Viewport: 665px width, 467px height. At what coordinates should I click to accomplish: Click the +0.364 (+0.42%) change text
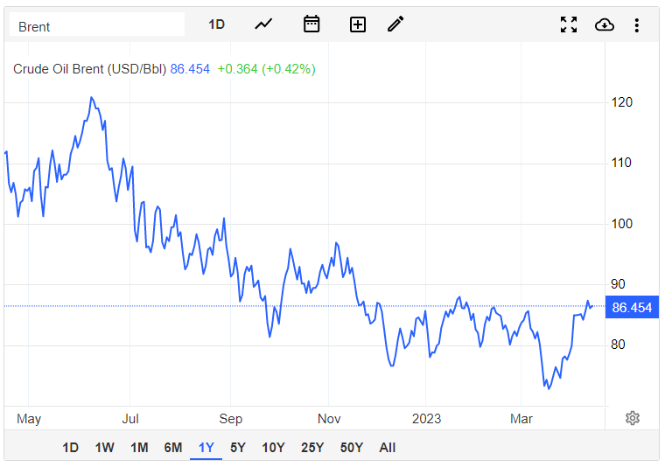point(266,69)
